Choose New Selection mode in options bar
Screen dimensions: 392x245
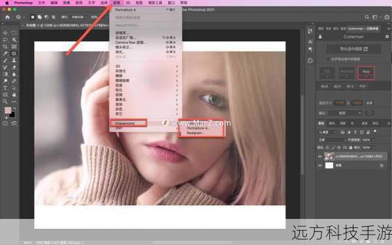33,17
